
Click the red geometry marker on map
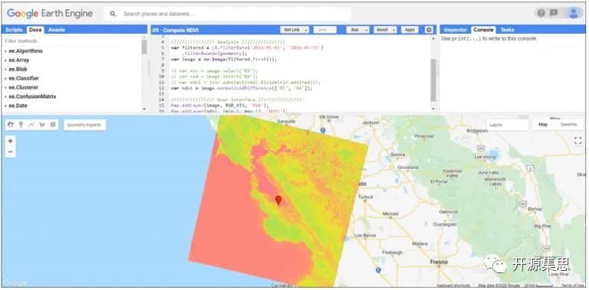point(278,200)
